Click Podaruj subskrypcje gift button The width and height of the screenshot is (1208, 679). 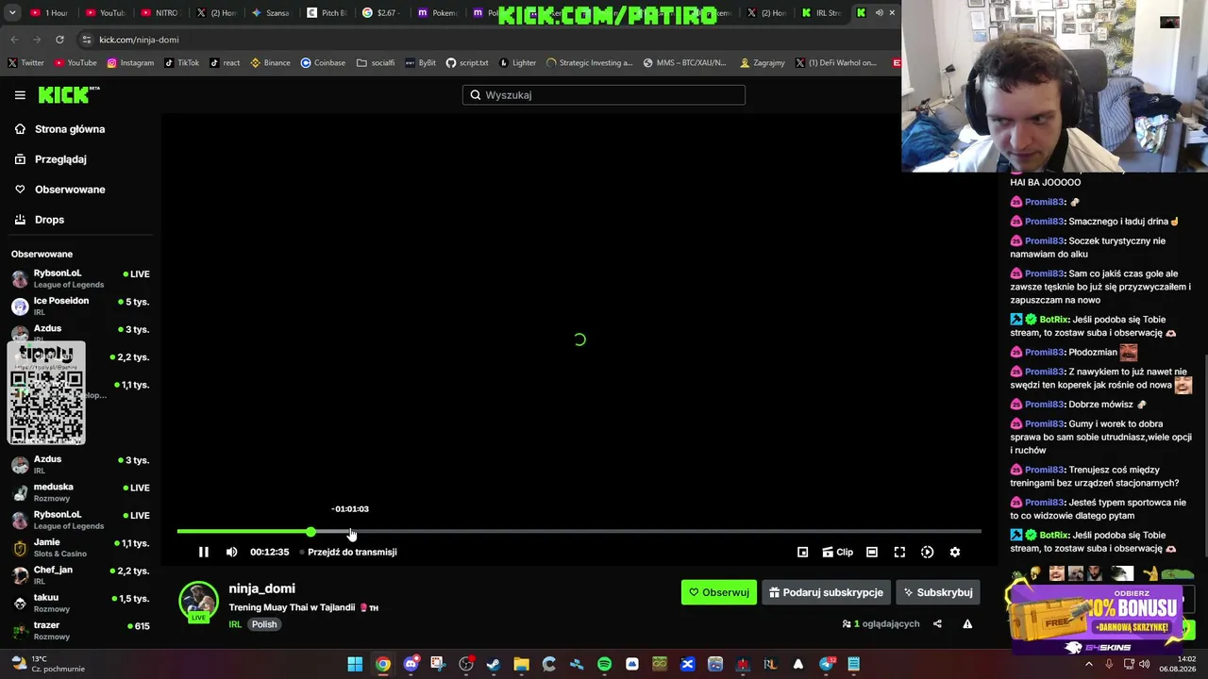826,592
